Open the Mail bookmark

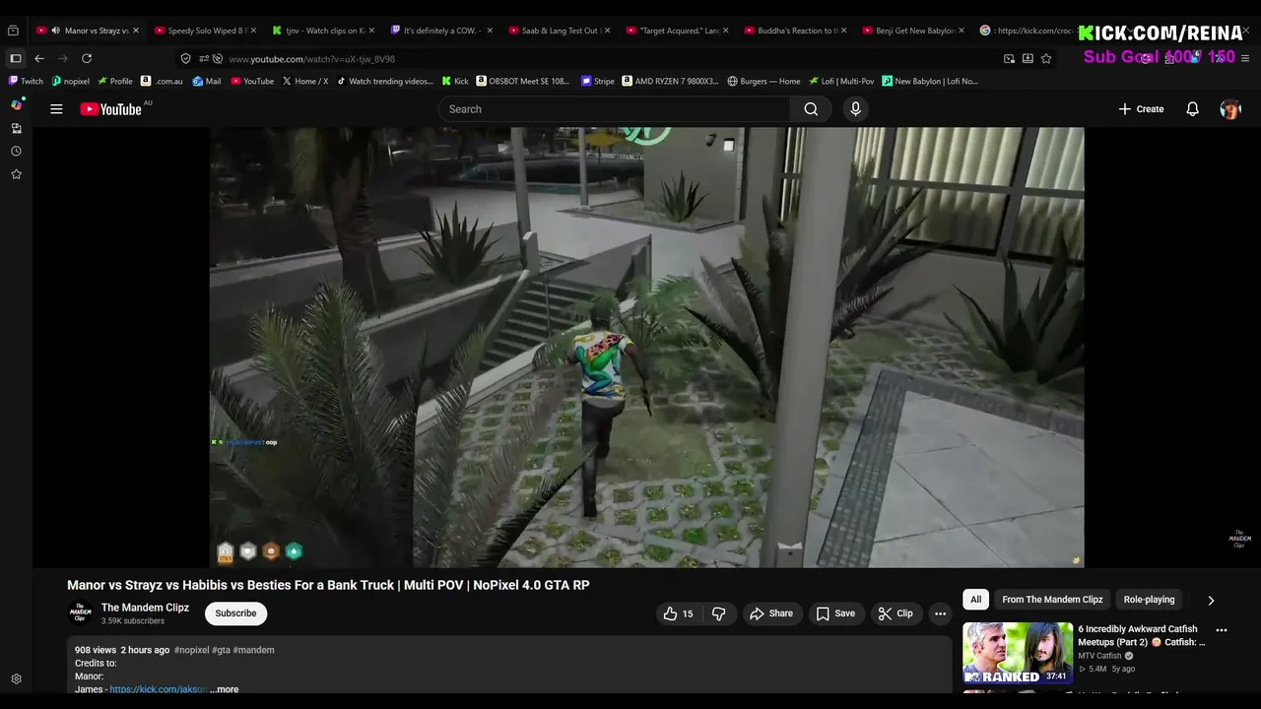coord(207,81)
